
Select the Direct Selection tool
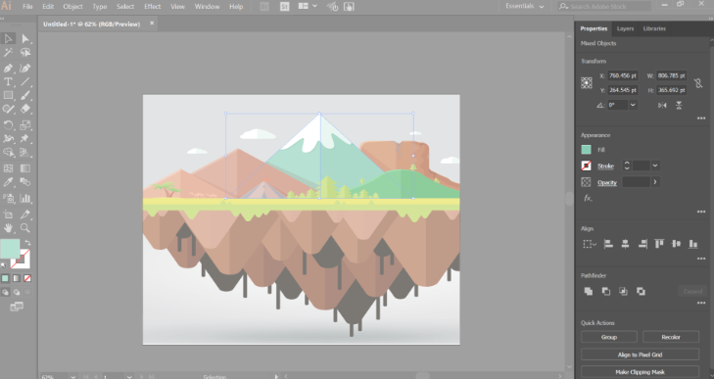[25, 39]
